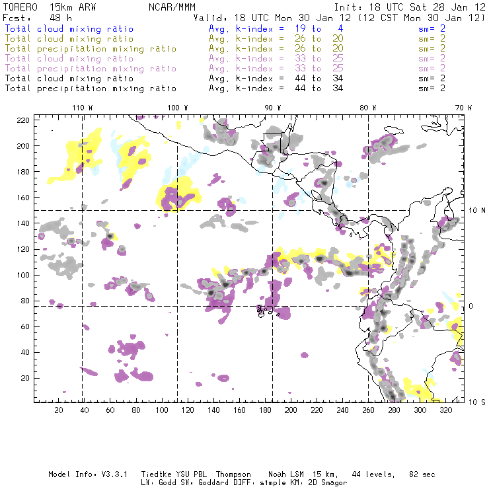Click 60 on the vertical axis
The image size is (489, 489).
click(25, 326)
